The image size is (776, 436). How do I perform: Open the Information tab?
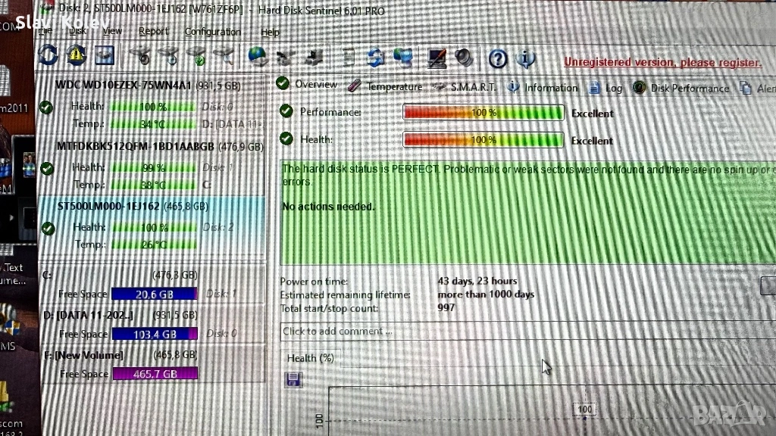point(543,88)
